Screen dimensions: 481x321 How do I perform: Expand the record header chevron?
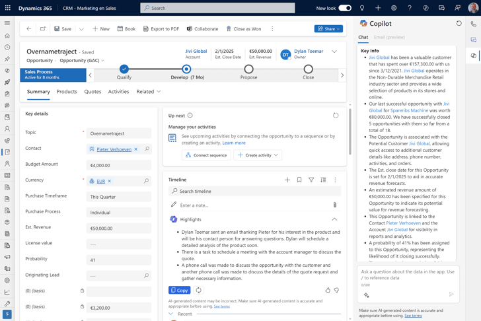(x=334, y=52)
